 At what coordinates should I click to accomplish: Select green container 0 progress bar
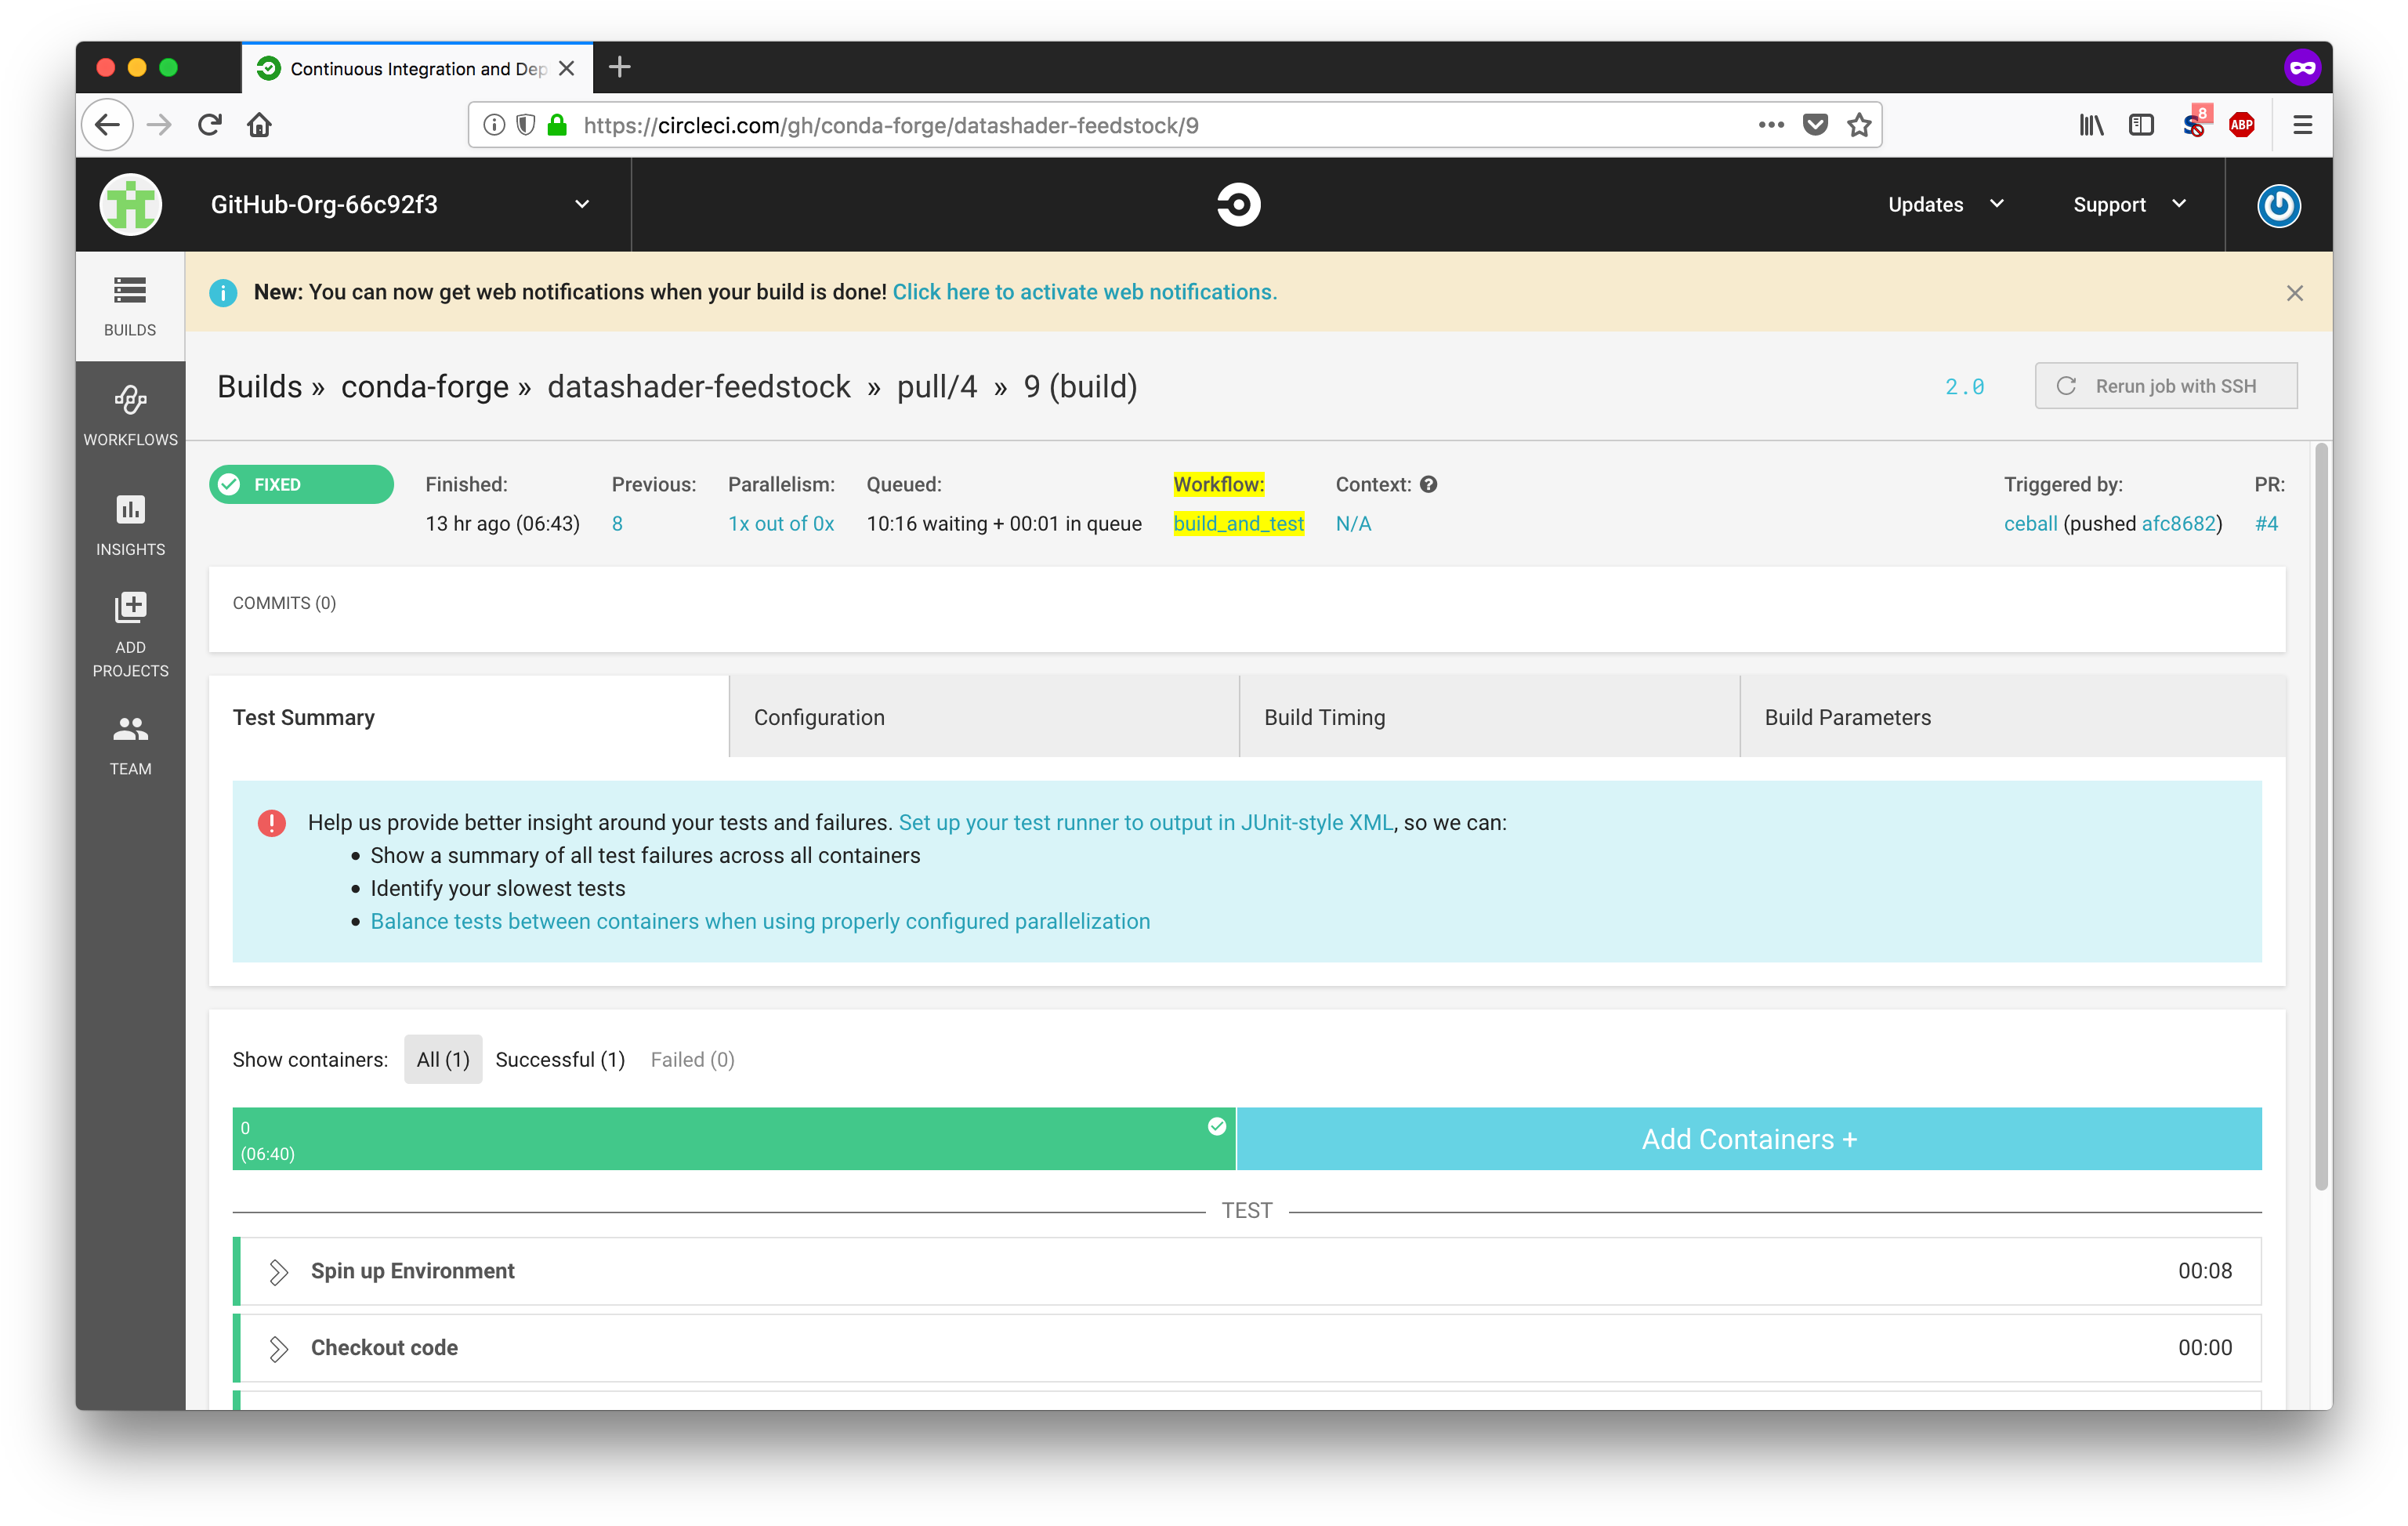[733, 1139]
